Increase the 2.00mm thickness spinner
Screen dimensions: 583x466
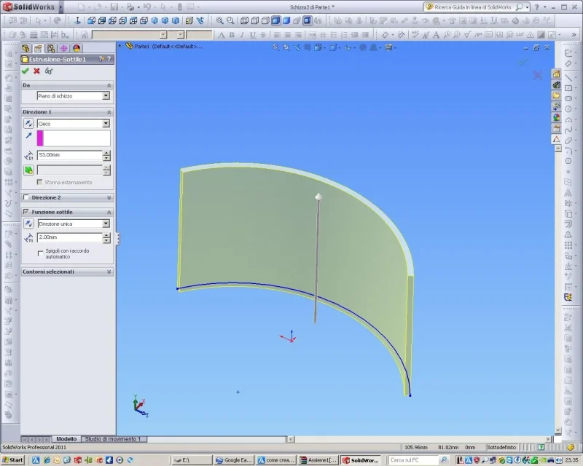[x=106, y=235]
